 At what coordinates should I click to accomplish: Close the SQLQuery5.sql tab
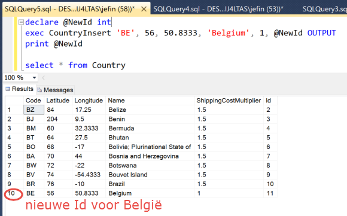pyautogui.click(x=144, y=9)
